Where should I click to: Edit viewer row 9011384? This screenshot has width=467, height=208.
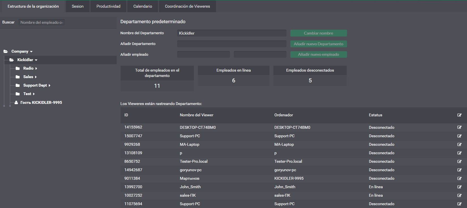[459, 178]
